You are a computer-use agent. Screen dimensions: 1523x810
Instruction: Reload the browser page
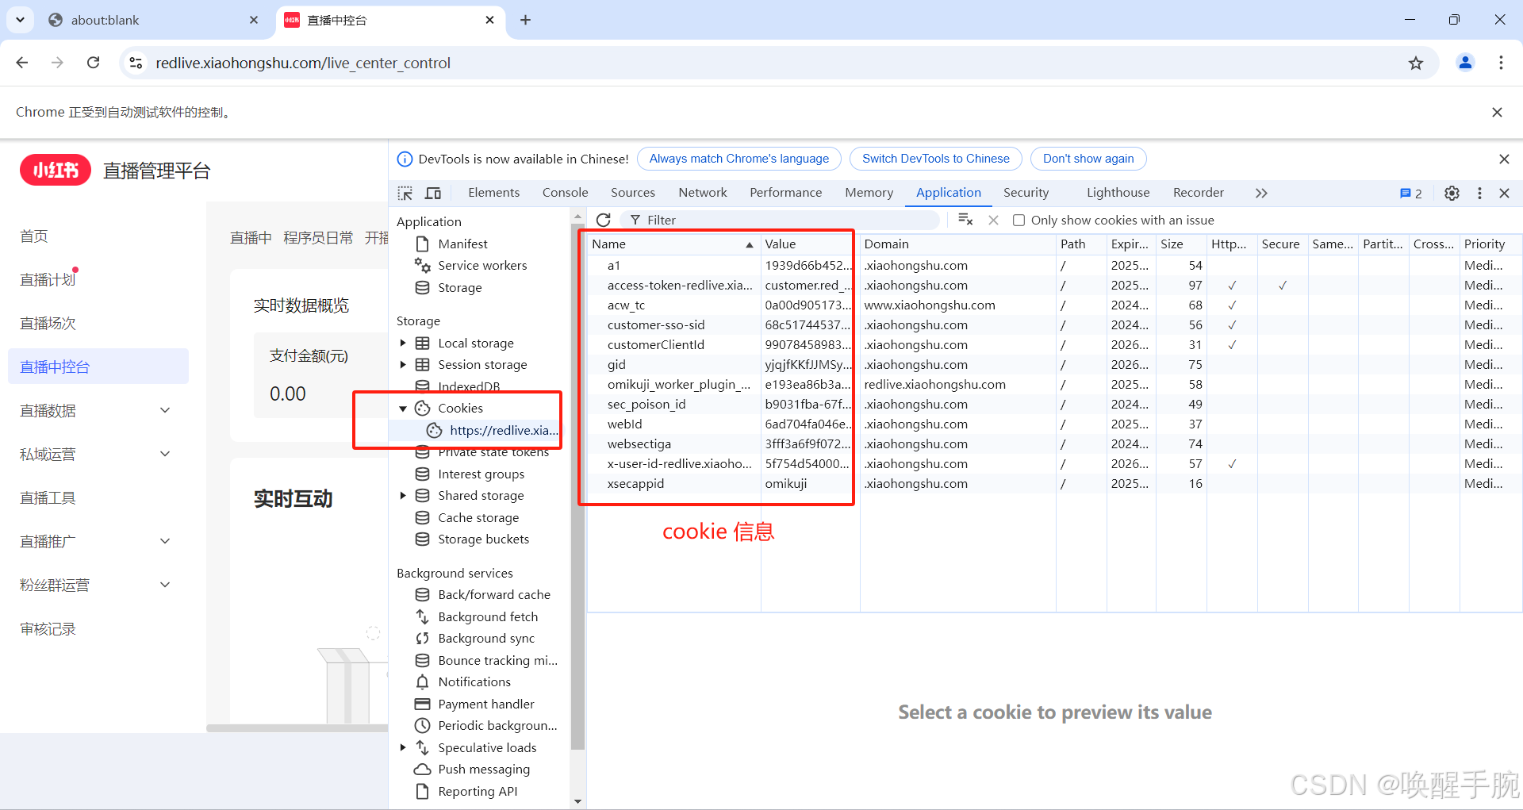pos(94,63)
